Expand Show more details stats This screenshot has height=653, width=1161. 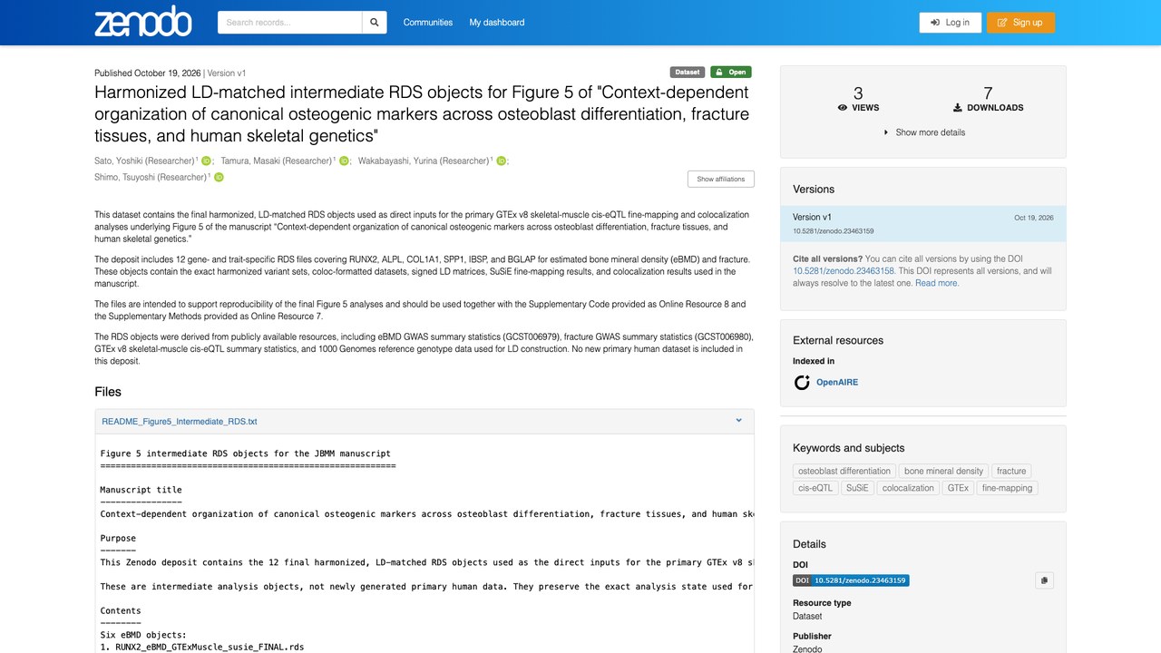[923, 132]
